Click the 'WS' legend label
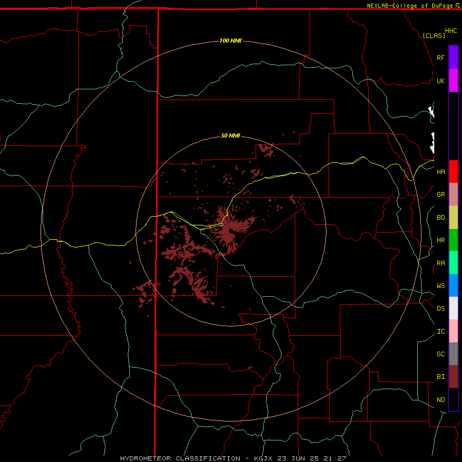The image size is (462, 462). 440,285
